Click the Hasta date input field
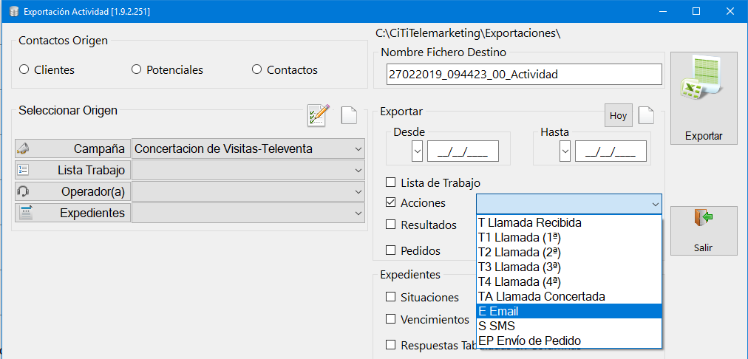748x359 pixels. pyautogui.click(x=611, y=151)
